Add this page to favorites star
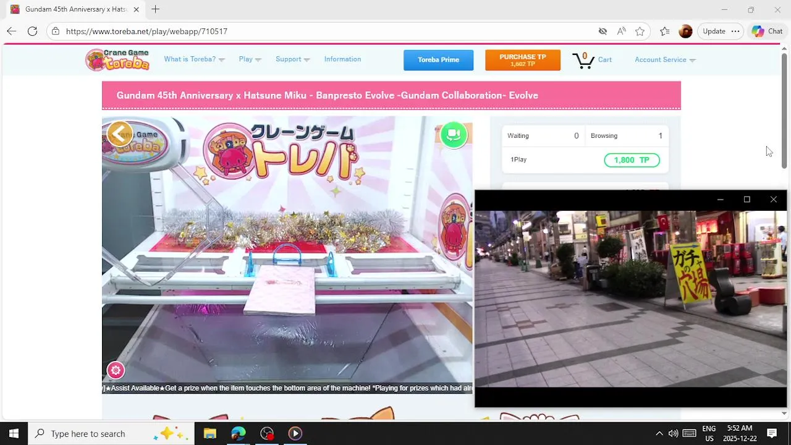Screen dimensions: 791x445 click(x=640, y=31)
